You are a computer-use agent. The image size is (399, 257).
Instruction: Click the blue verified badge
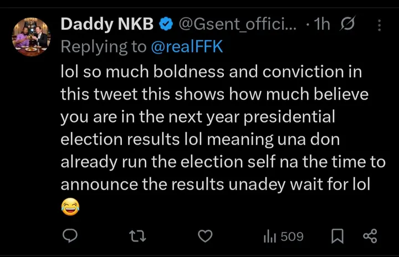pos(166,24)
